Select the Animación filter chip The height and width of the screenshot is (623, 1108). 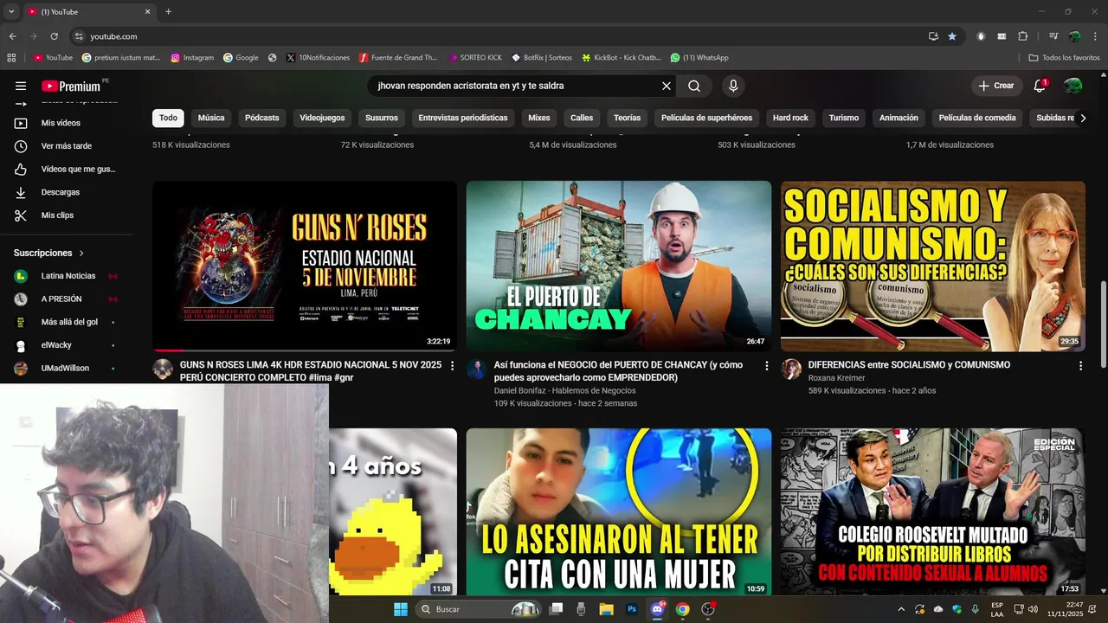(x=899, y=118)
